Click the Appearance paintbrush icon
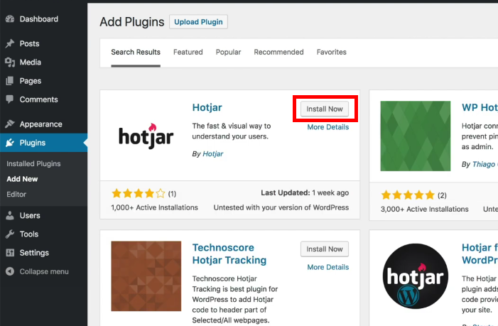 pyautogui.click(x=10, y=124)
